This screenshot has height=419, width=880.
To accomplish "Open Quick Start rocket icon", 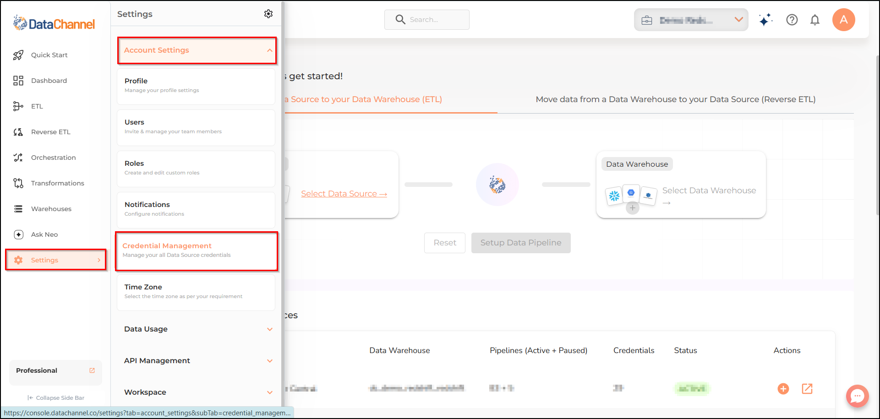I will coord(18,55).
